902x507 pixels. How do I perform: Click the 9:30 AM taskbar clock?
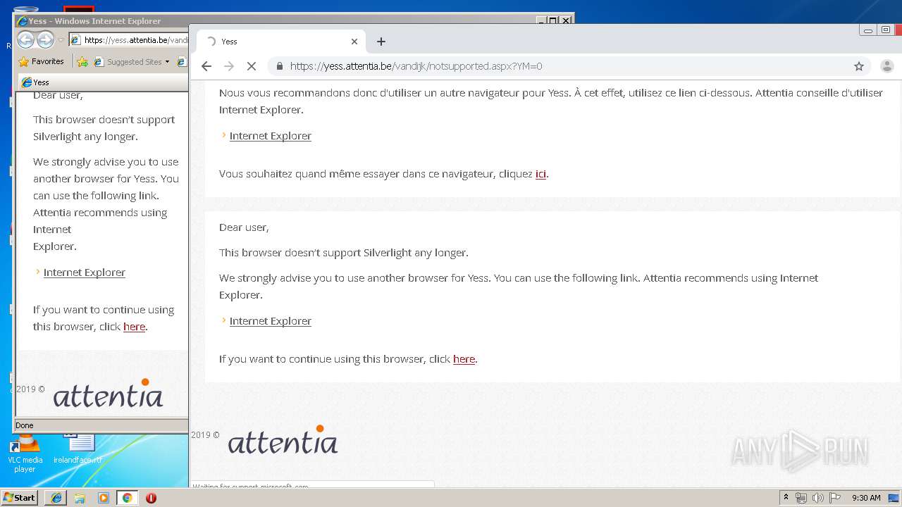[866, 498]
